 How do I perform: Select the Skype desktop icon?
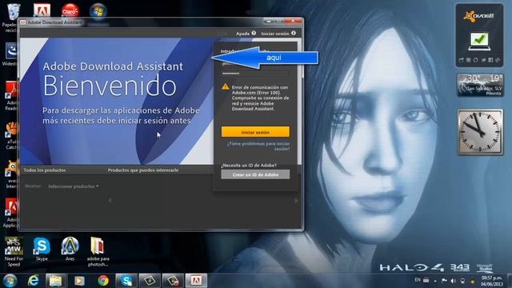42,249
